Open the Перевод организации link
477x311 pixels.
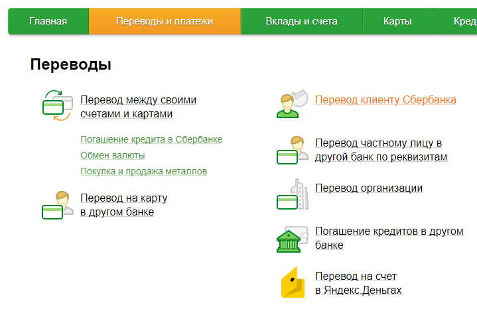(369, 188)
